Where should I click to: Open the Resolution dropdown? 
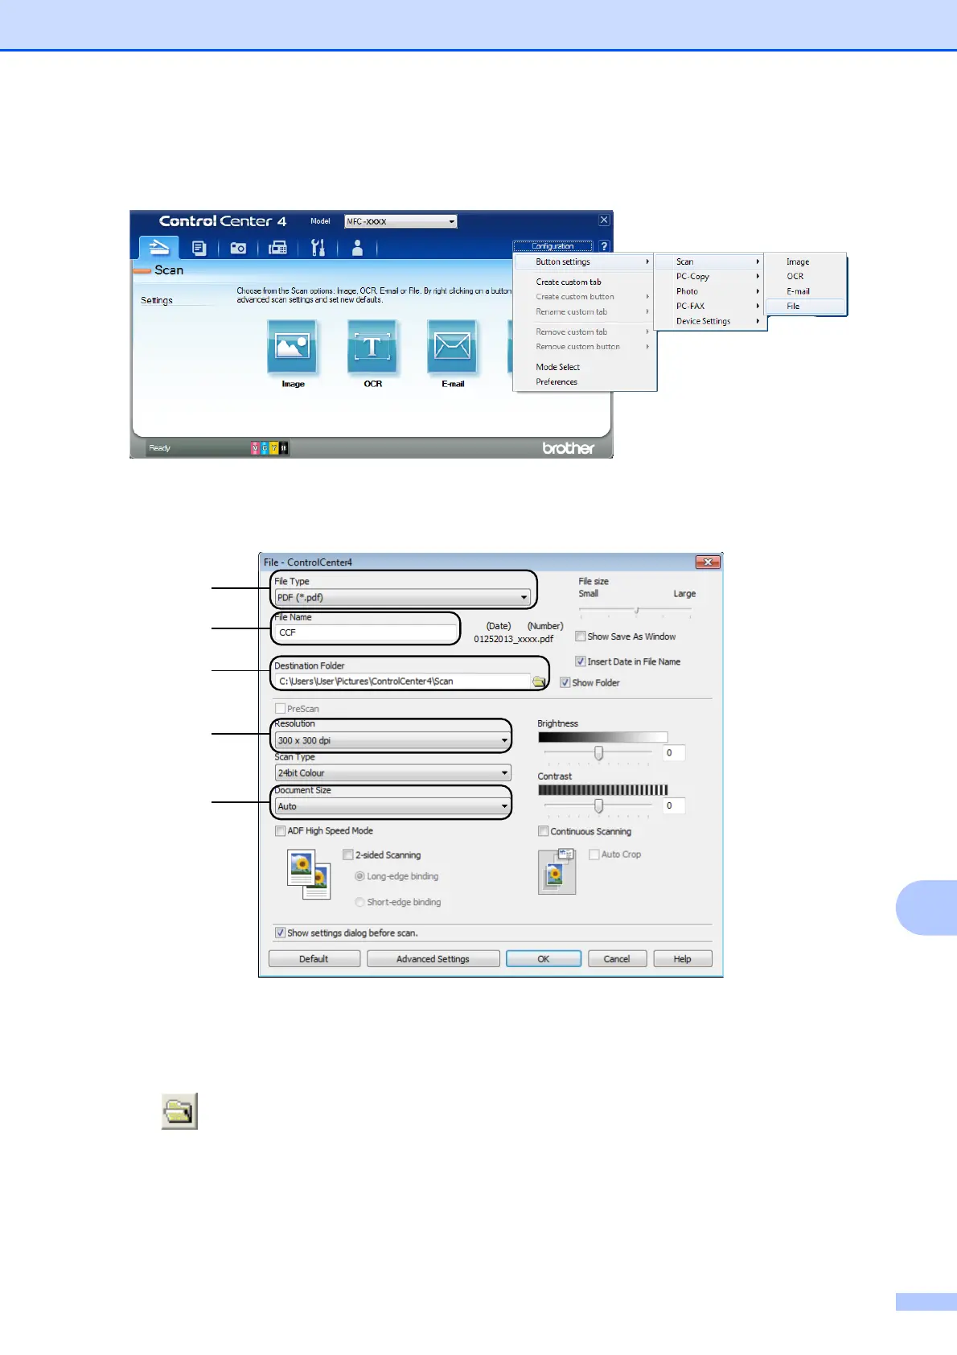392,740
